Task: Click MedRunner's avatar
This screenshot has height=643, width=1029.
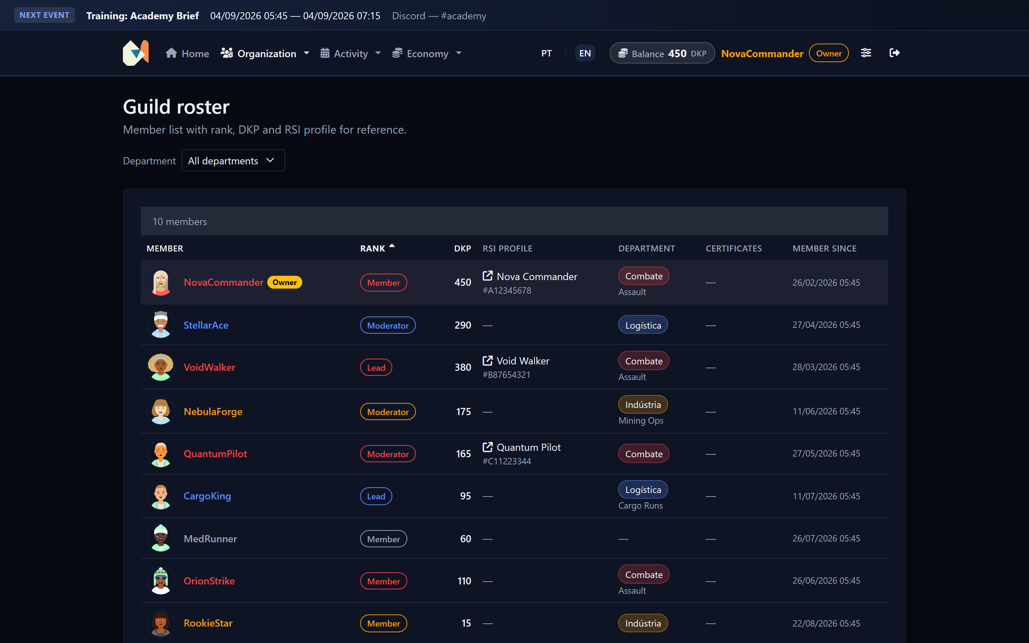Action: coord(161,538)
